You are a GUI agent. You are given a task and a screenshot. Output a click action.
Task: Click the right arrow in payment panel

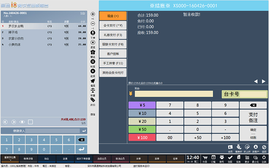tap(264, 81)
